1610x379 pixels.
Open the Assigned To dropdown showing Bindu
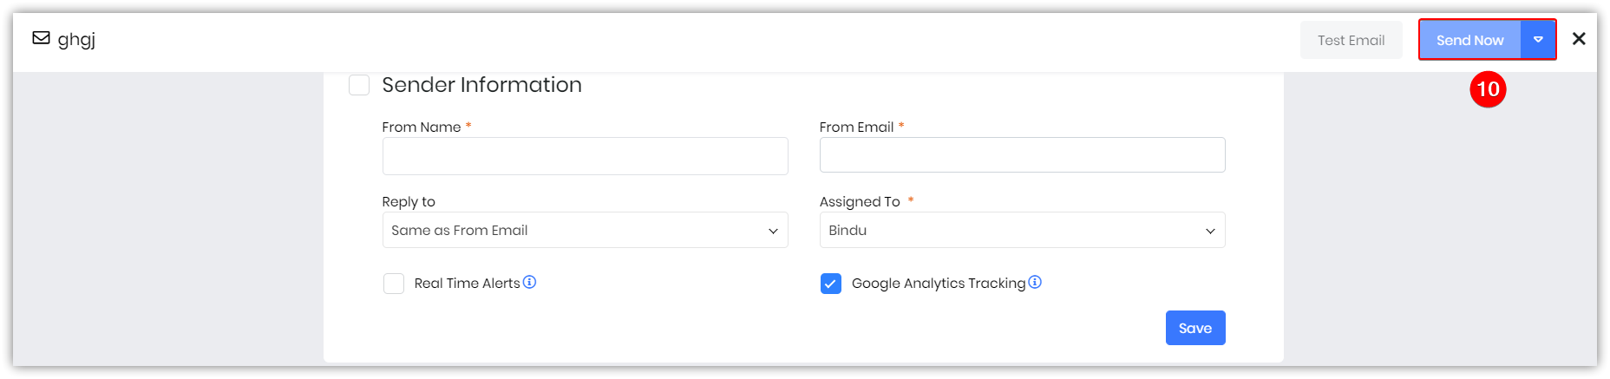(1022, 230)
